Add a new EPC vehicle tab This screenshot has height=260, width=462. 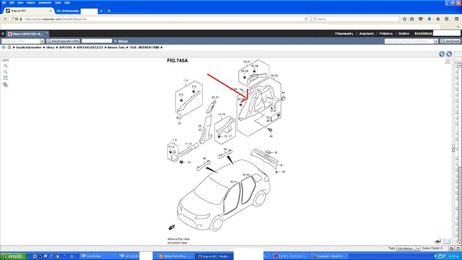(3, 34)
